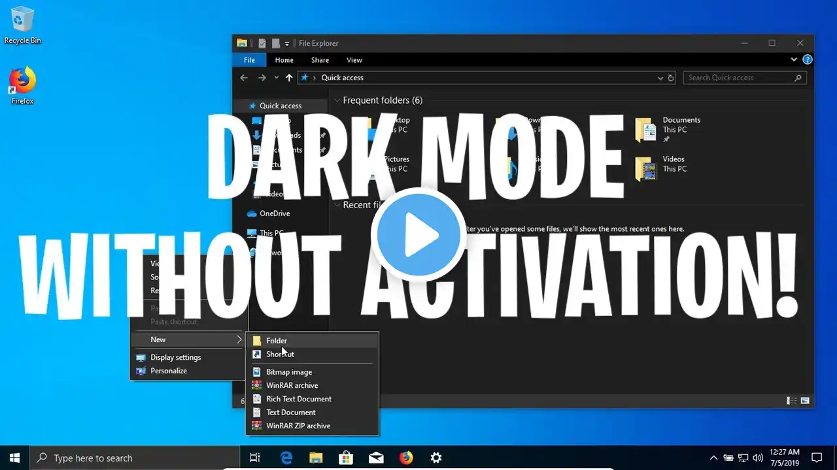Open the Recent locations dropdown arrow
The width and height of the screenshot is (837, 470).
click(x=276, y=78)
